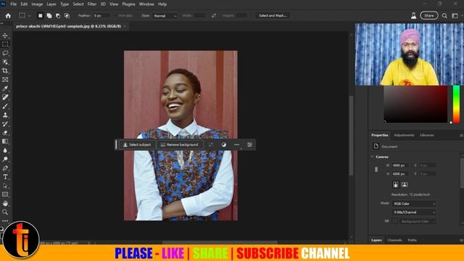Click the vertical hue slider strip

click(456, 104)
